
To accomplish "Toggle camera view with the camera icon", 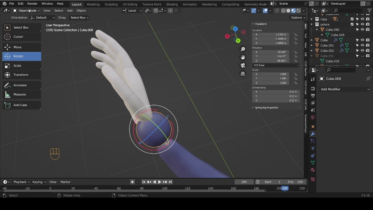I will tap(243, 66).
